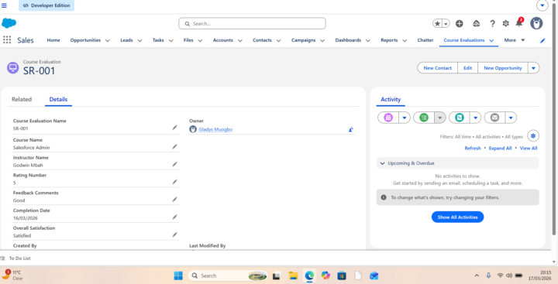Open more record actions dropdown
Image resolution: width=558 pixels, height=284 pixels.
pyautogui.click(x=533, y=68)
